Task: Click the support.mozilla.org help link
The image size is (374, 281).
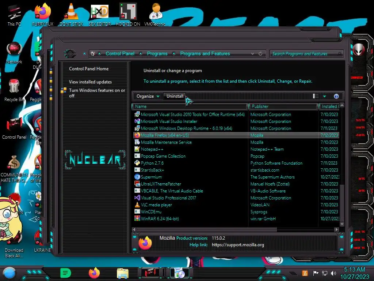Action: tap(238, 245)
